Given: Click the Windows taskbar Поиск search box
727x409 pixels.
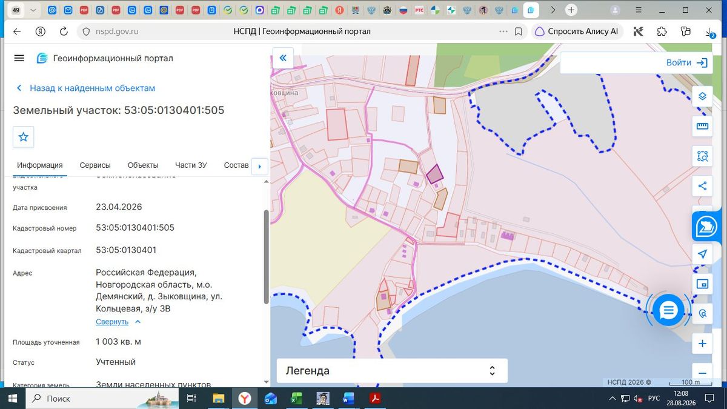Looking at the screenshot, I should click(x=101, y=398).
